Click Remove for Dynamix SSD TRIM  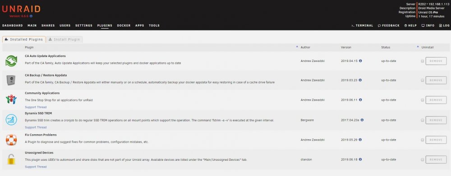436,120
